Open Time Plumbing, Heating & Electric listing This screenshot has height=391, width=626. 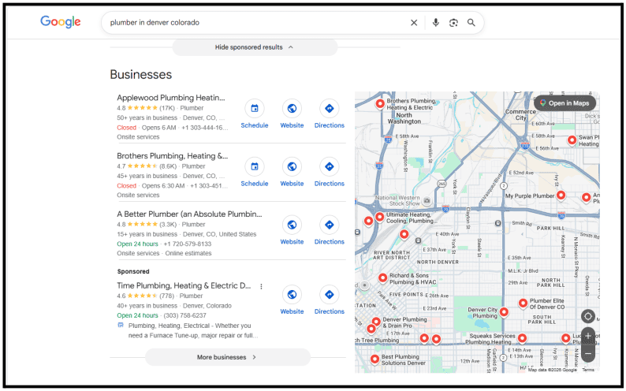pos(184,285)
